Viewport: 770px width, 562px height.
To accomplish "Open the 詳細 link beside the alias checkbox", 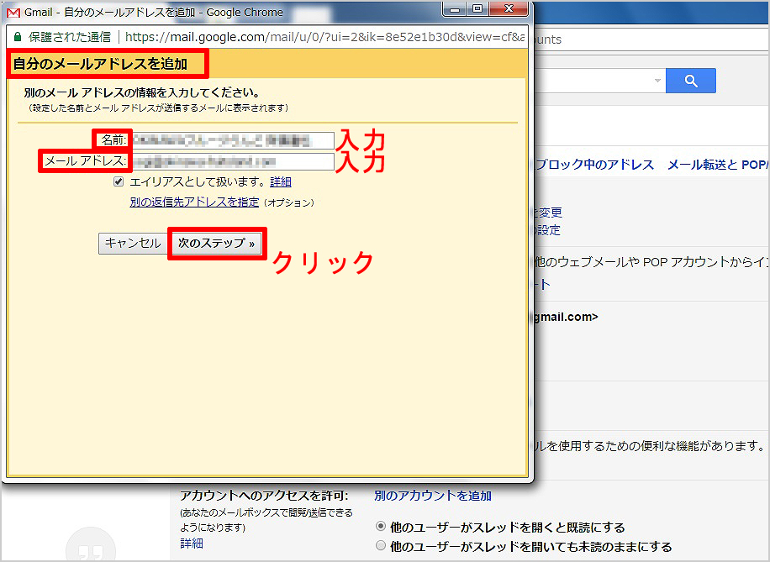I will tap(281, 181).
